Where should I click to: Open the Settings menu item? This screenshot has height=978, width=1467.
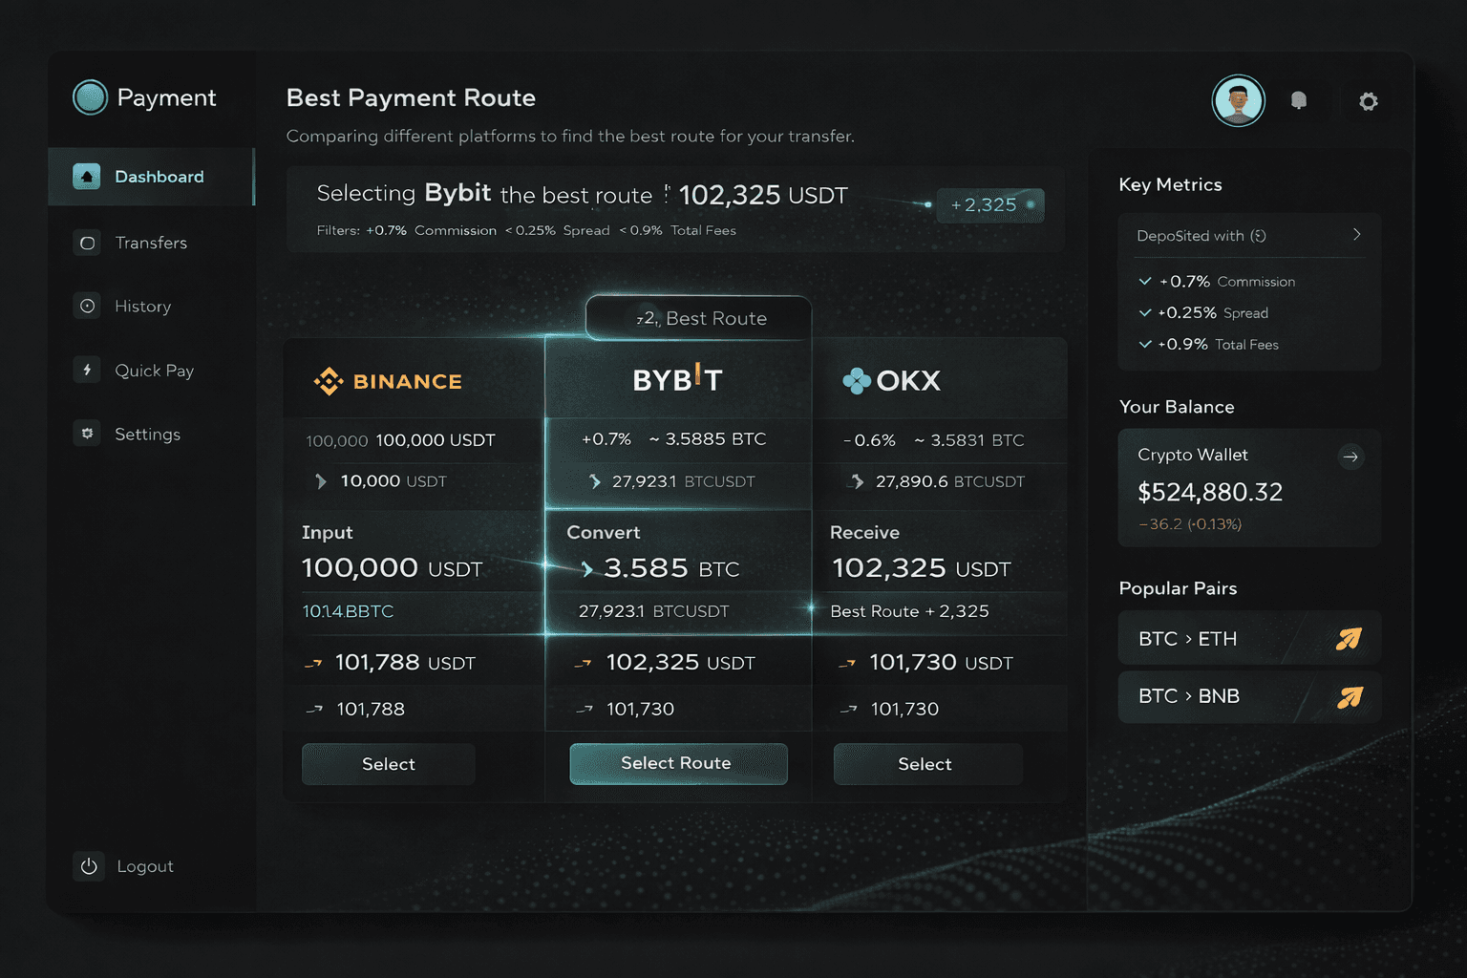[x=151, y=434]
